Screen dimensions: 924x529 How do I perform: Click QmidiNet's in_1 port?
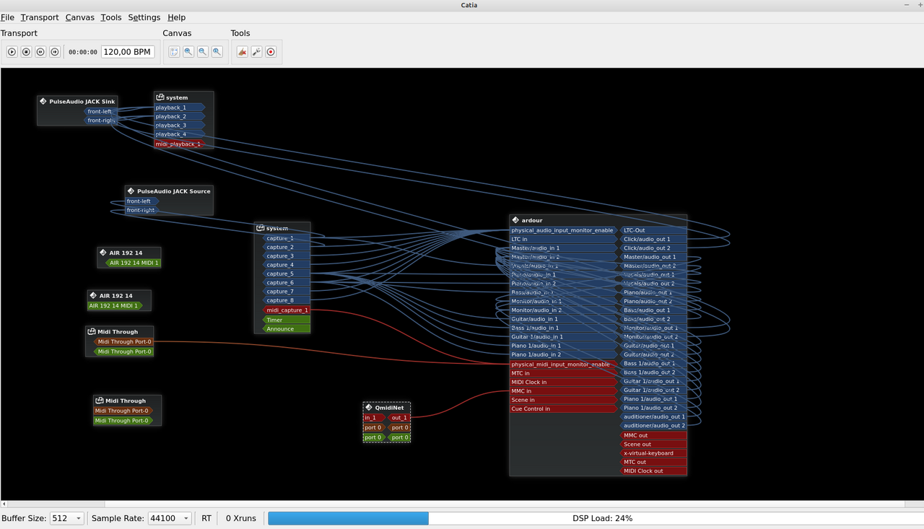[375, 418]
